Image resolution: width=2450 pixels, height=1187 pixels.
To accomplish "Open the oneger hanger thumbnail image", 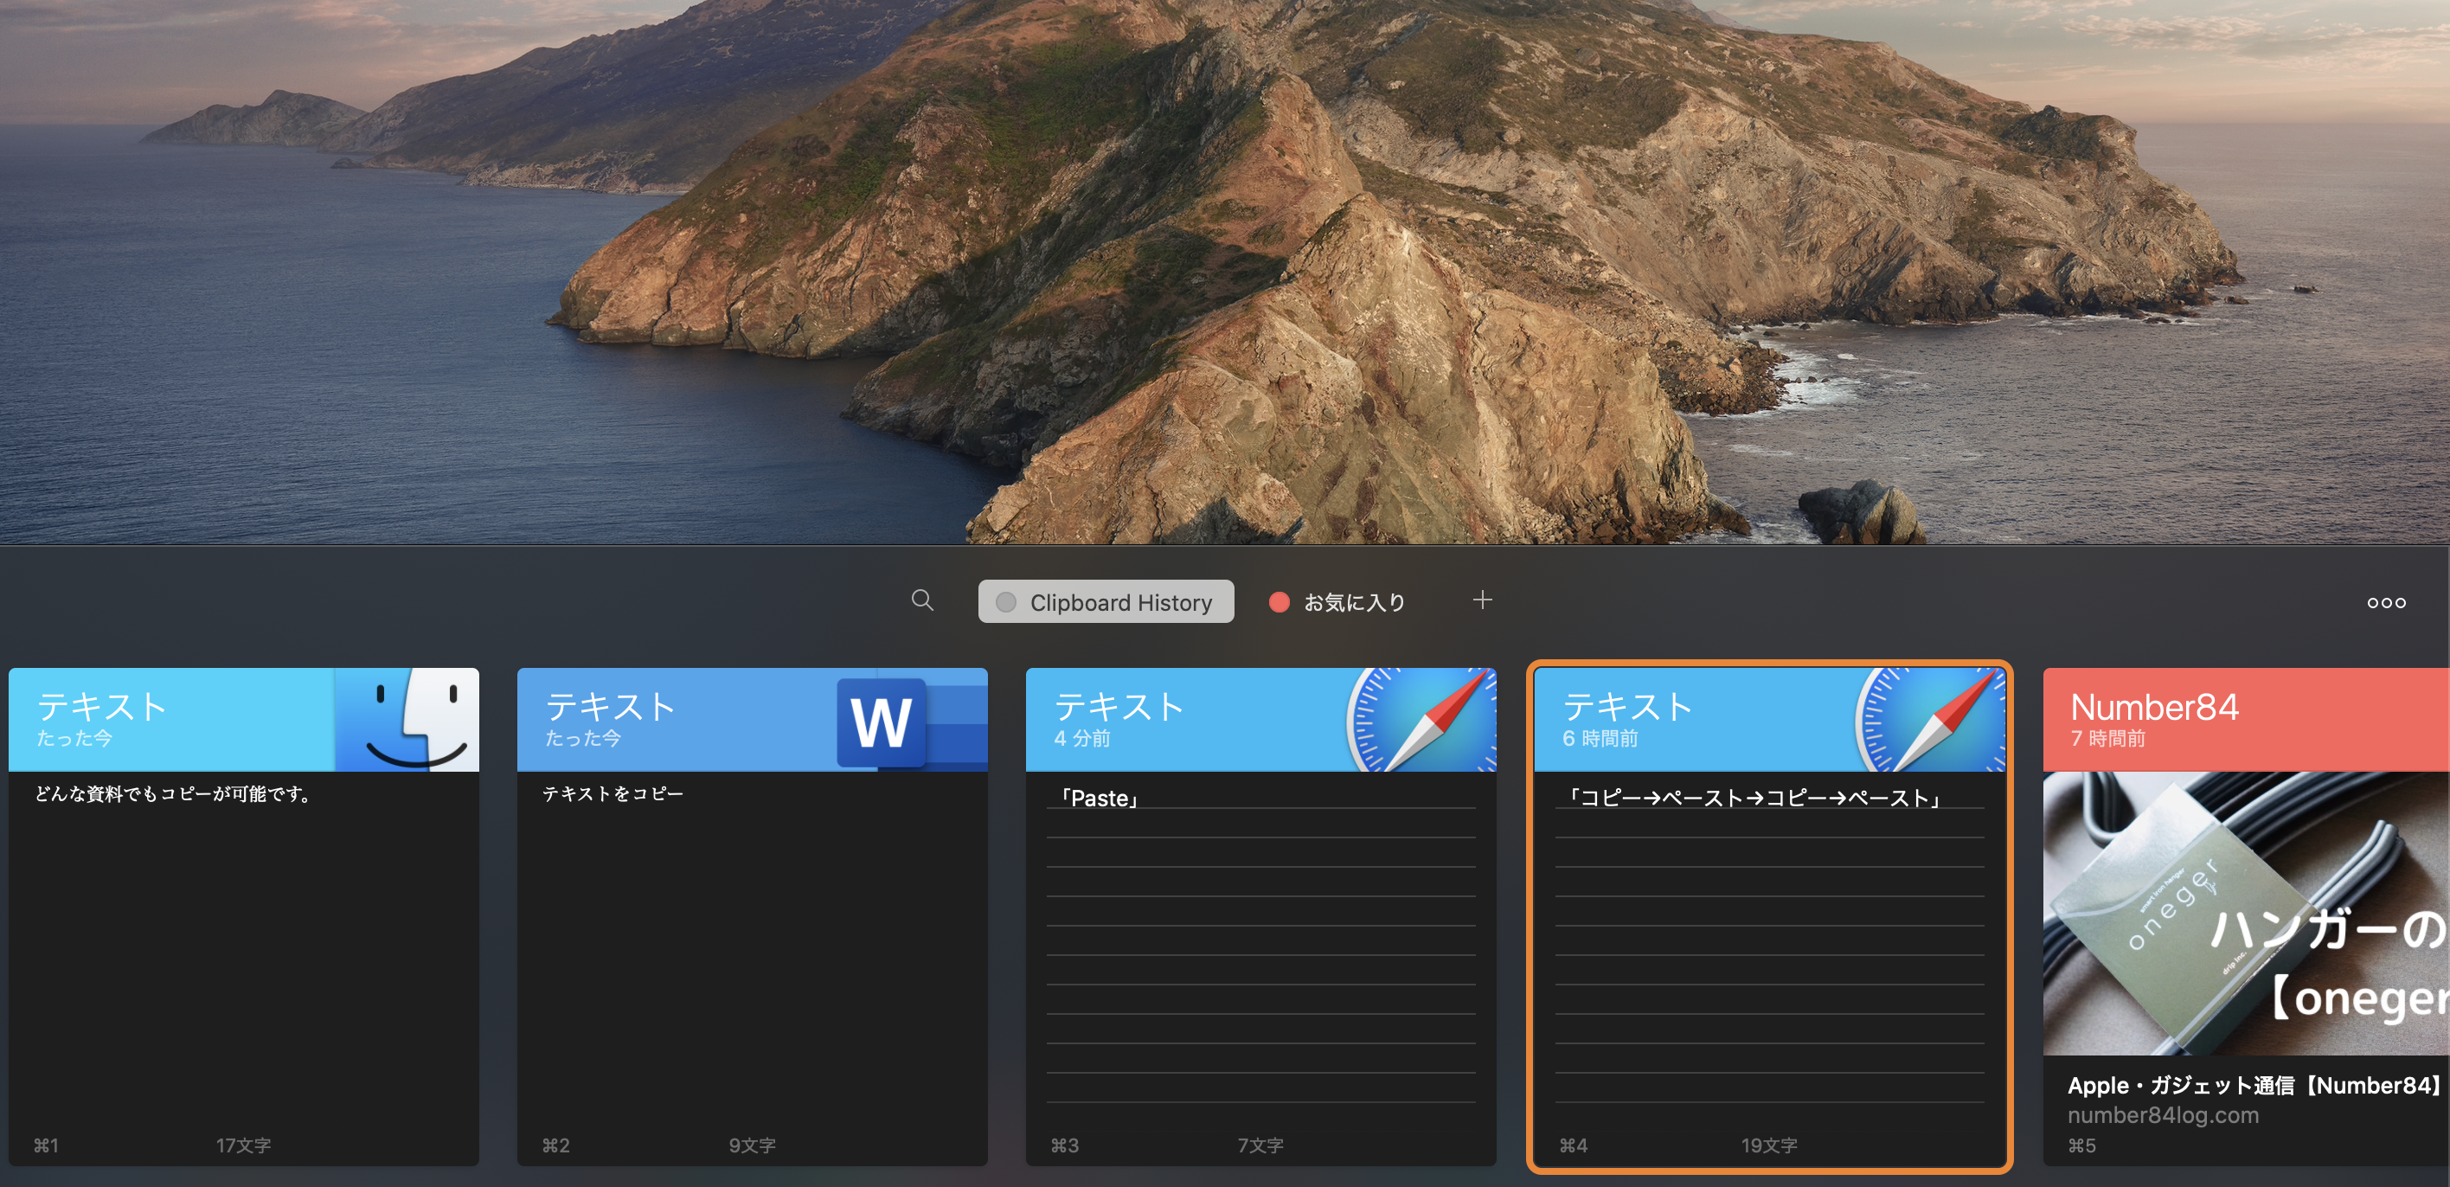I will 2246,913.
